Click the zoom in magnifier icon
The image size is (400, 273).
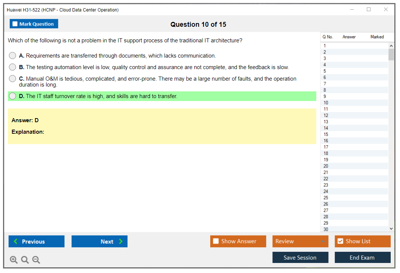[14, 260]
